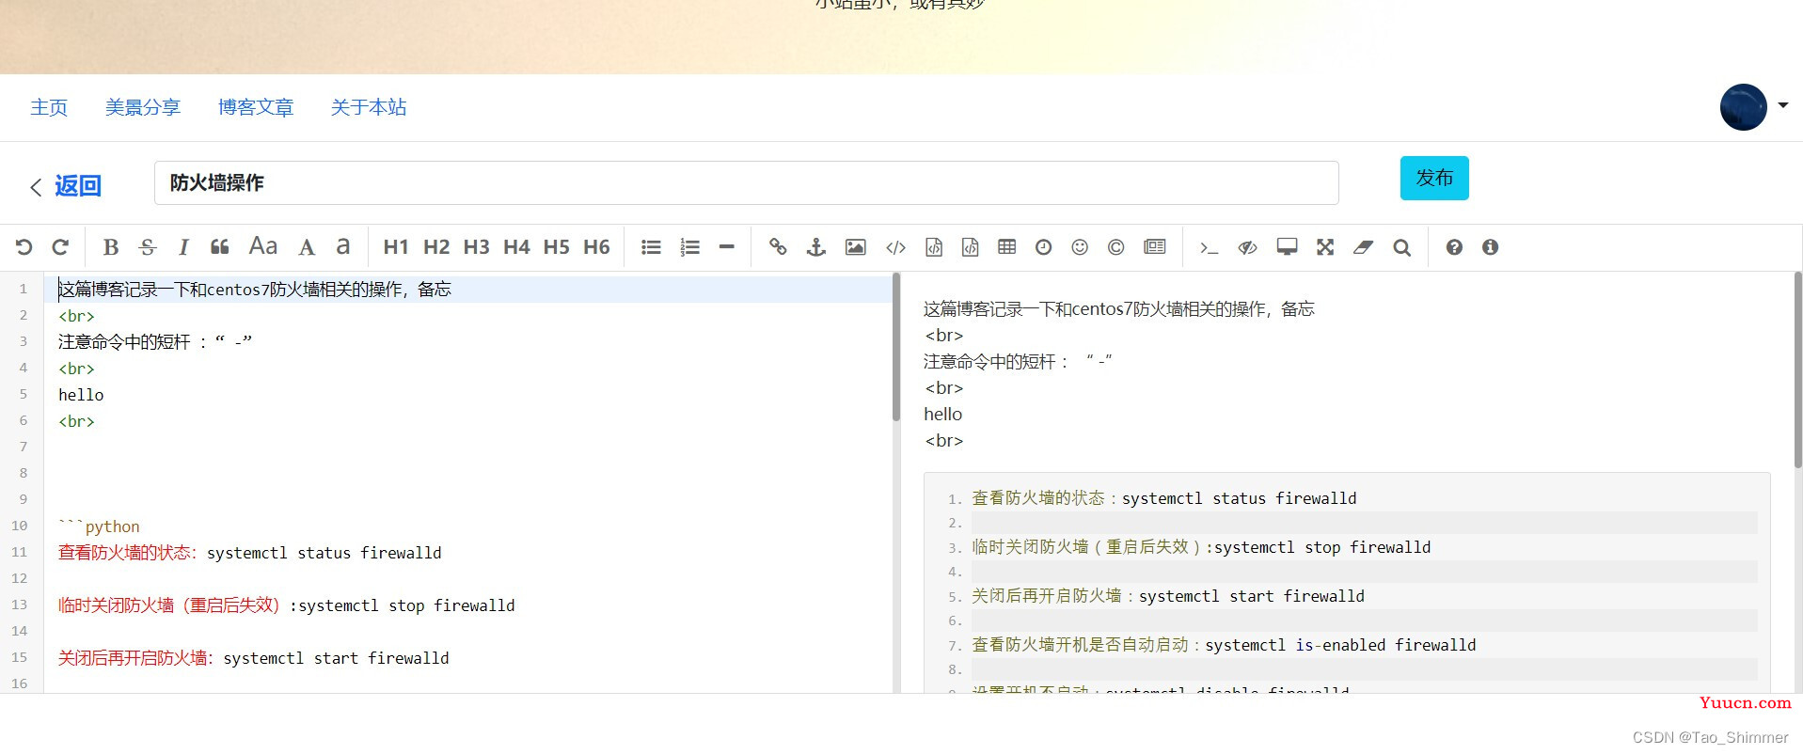This screenshot has width=1803, height=754.
Task: Open the 博客文章 page
Action: pos(256,107)
